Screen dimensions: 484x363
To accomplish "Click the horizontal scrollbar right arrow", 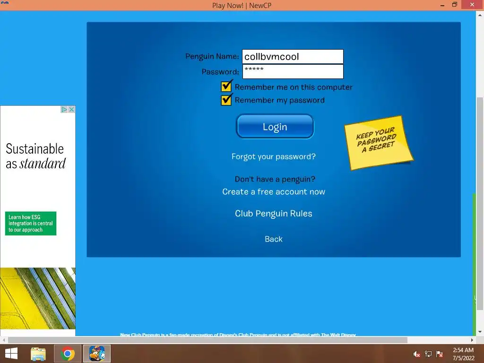I will point(472,340).
